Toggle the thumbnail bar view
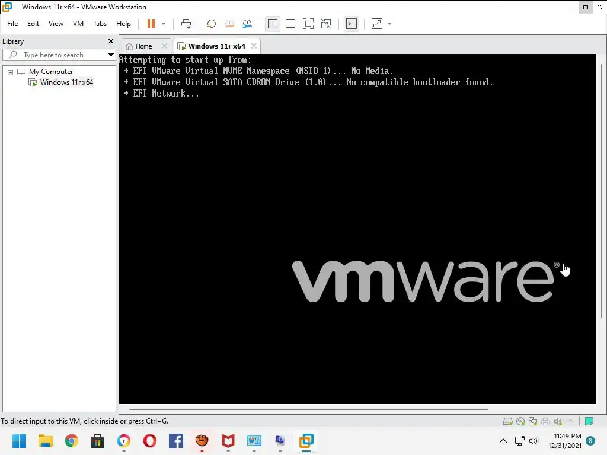The width and height of the screenshot is (607, 455). [x=290, y=24]
